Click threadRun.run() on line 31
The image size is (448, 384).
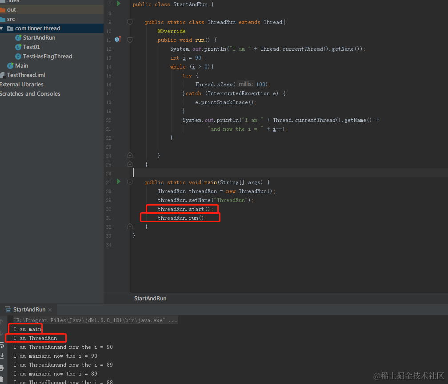182,218
